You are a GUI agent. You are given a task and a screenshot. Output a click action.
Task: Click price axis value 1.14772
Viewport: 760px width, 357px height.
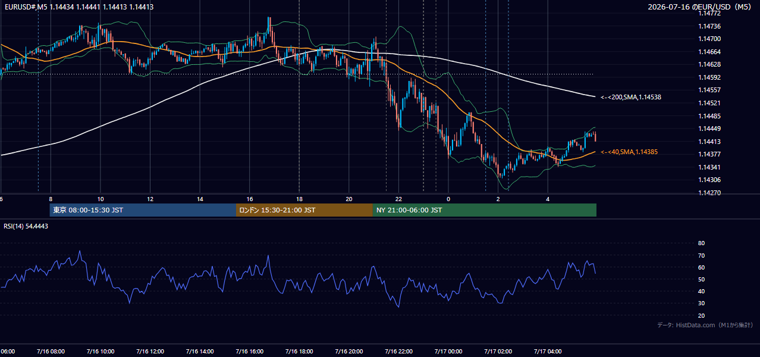coord(709,13)
